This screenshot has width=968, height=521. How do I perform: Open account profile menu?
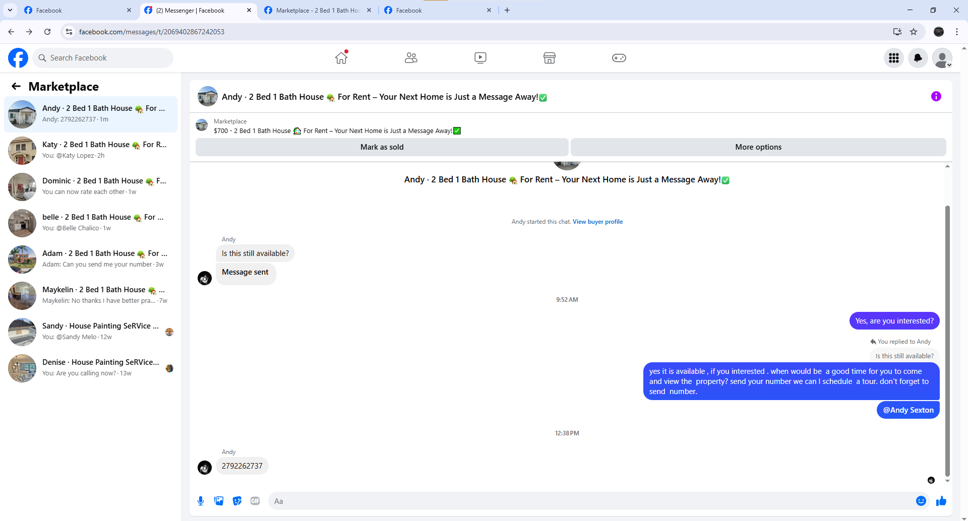click(942, 58)
